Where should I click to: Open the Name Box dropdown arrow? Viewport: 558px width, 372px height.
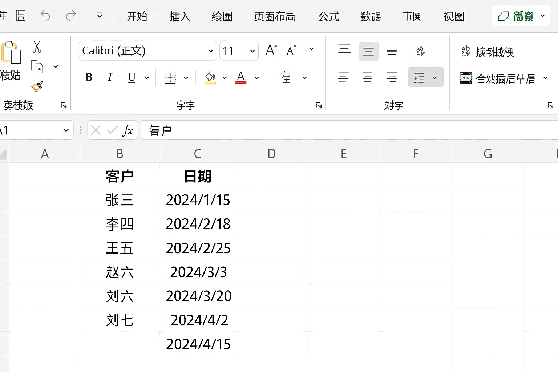coord(66,130)
